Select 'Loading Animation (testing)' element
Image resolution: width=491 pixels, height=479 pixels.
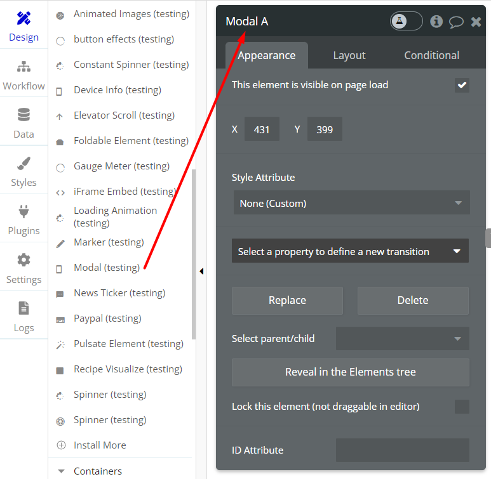116,216
